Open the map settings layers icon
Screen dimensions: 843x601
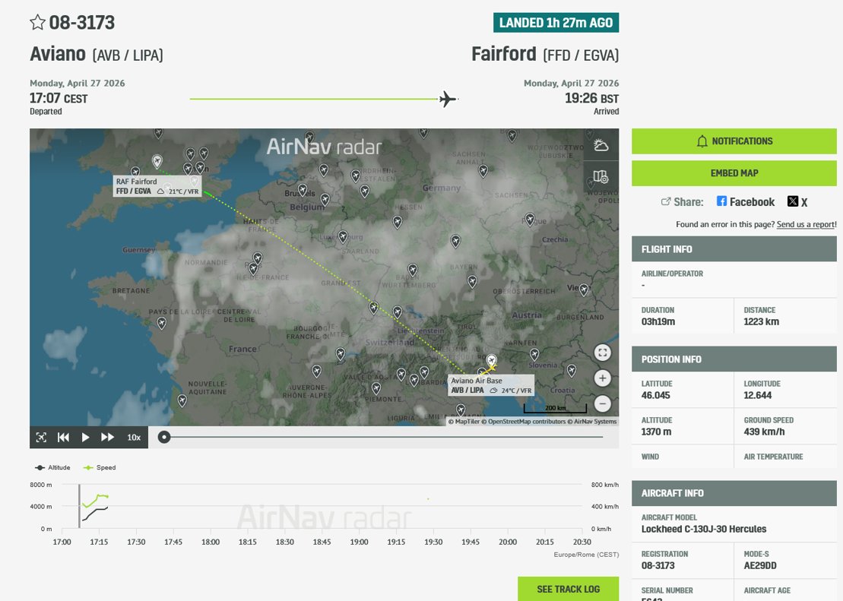pyautogui.click(x=601, y=176)
